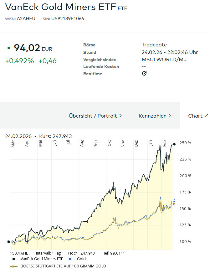Image resolution: width=210 pixels, height=269 pixels.
Task: Click the 100 % axis label
Action: pos(185,242)
